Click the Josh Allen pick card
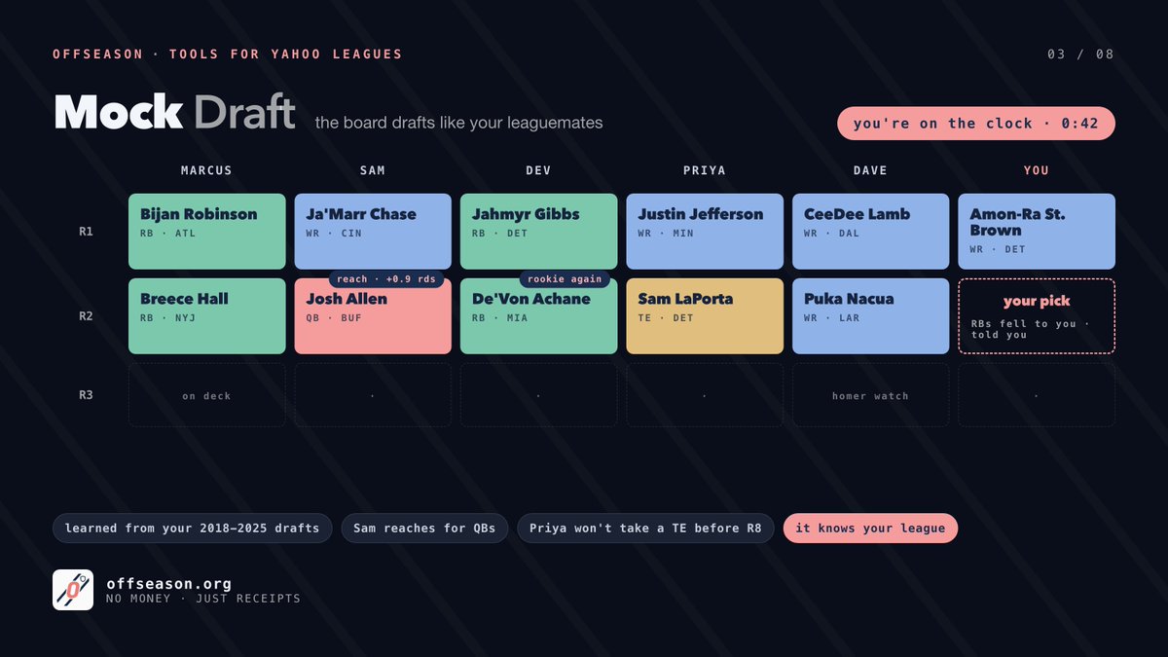 coord(373,316)
